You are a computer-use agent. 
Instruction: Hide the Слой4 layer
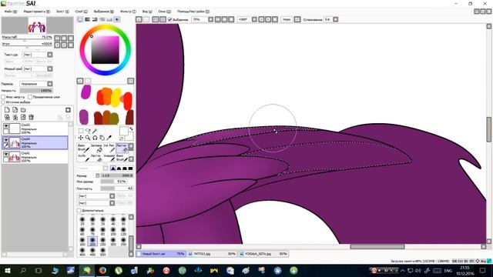coord(6,140)
